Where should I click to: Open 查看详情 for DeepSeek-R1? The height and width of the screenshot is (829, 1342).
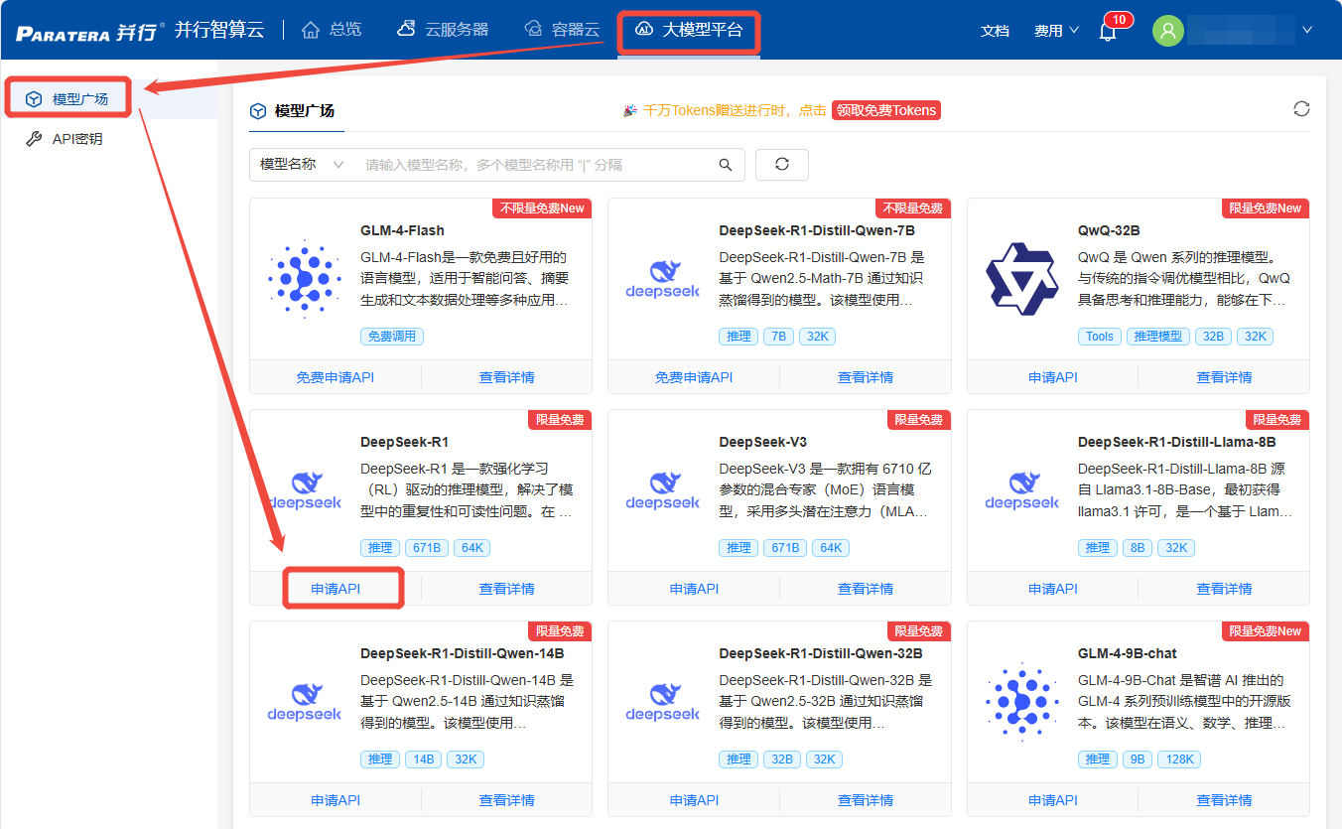pyautogui.click(x=507, y=589)
